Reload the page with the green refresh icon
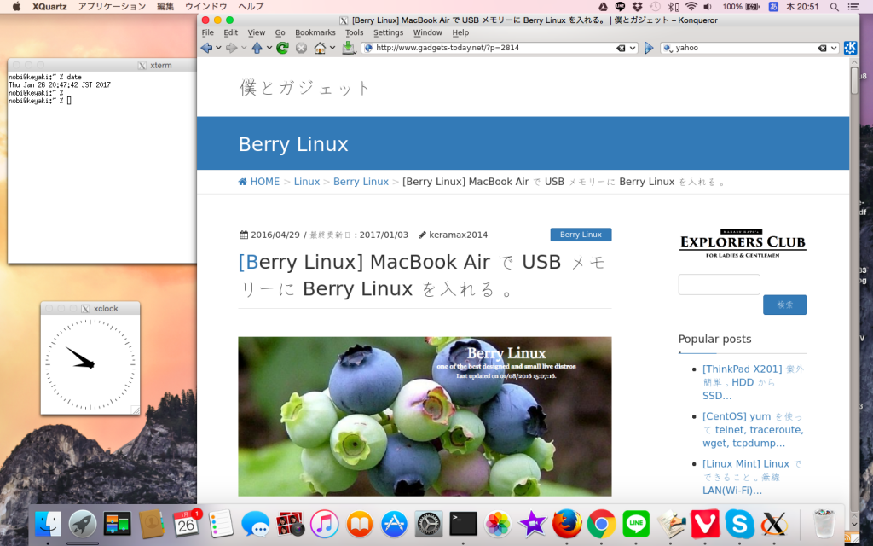This screenshot has width=873, height=546. click(x=282, y=48)
